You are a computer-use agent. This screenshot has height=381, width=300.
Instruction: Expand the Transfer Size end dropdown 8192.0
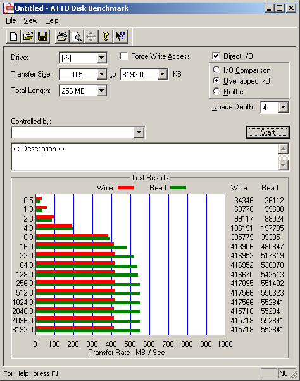tap(162, 74)
